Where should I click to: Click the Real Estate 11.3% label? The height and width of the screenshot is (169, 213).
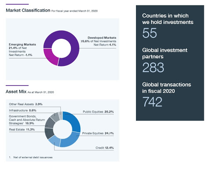point(22,130)
